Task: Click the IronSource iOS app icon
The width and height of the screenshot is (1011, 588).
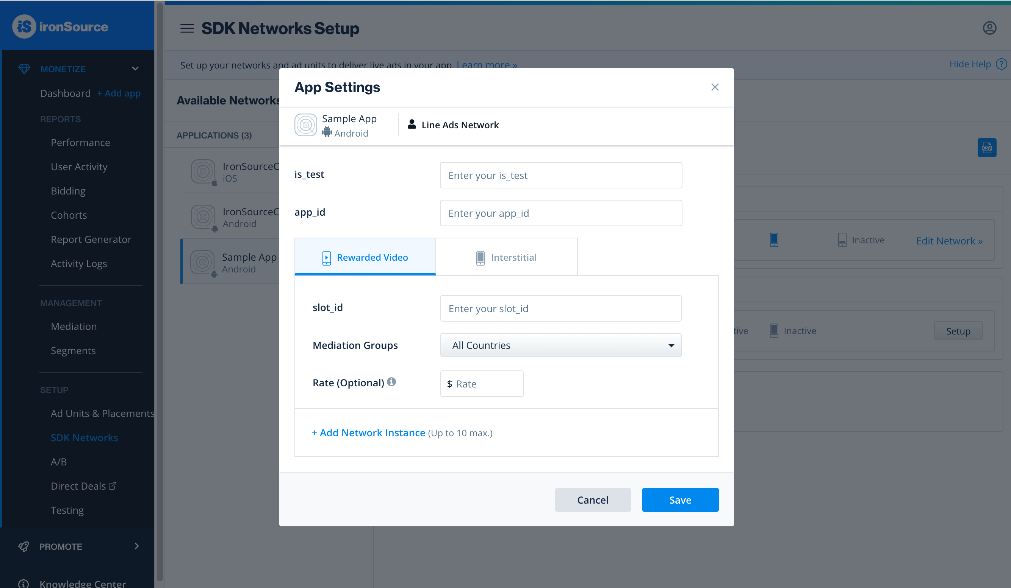Action: 203,172
